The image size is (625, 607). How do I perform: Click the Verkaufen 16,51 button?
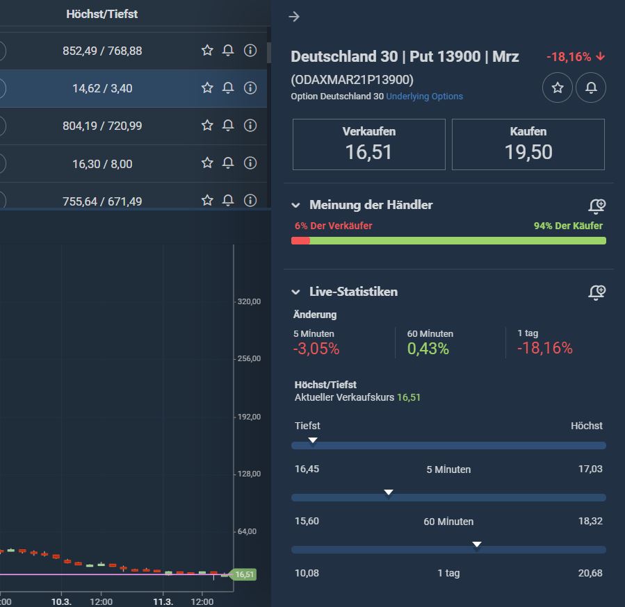(368, 144)
